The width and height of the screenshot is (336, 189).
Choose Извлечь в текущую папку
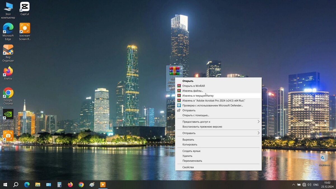click(218, 95)
